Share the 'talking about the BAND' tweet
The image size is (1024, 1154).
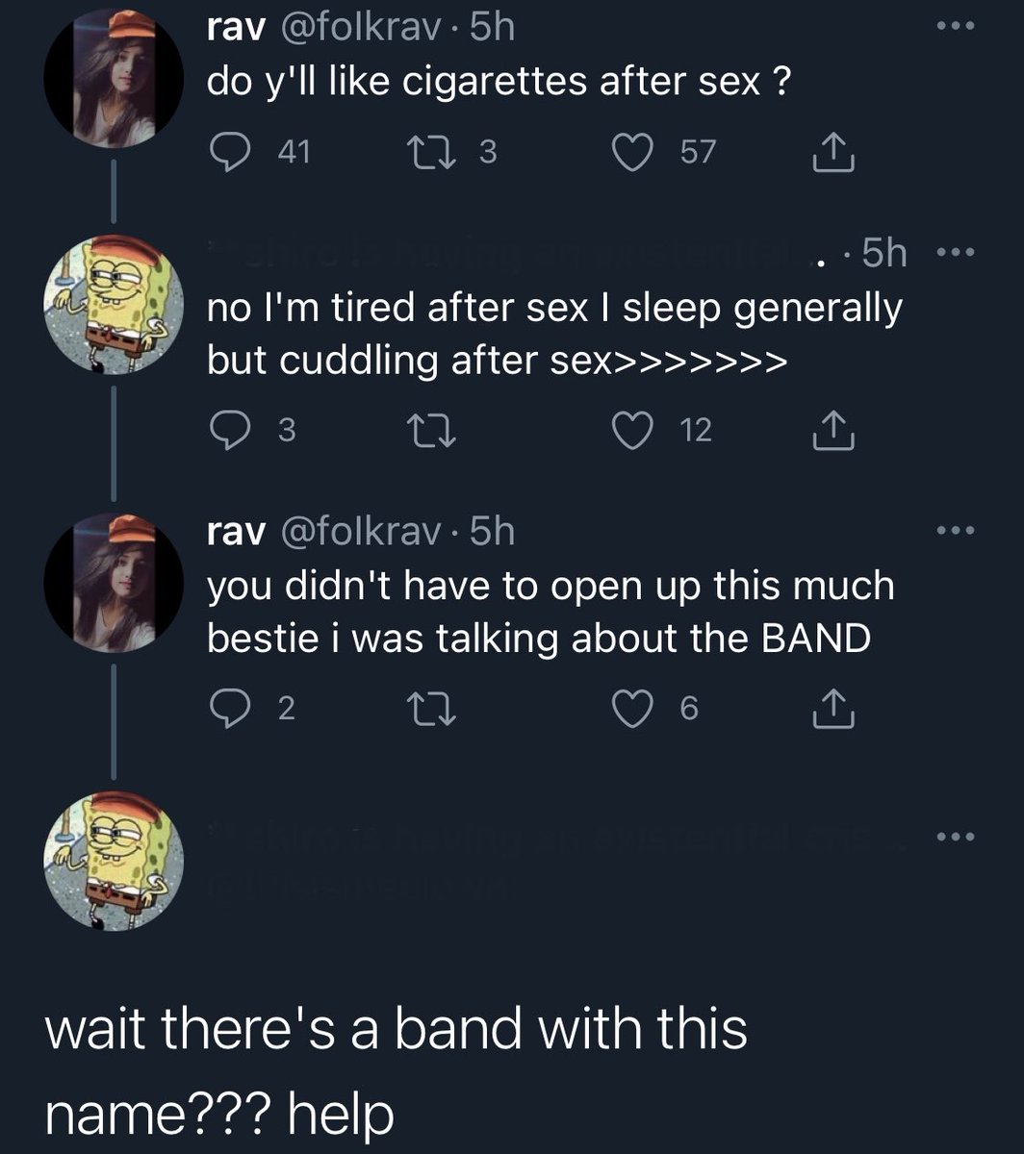coord(832,709)
